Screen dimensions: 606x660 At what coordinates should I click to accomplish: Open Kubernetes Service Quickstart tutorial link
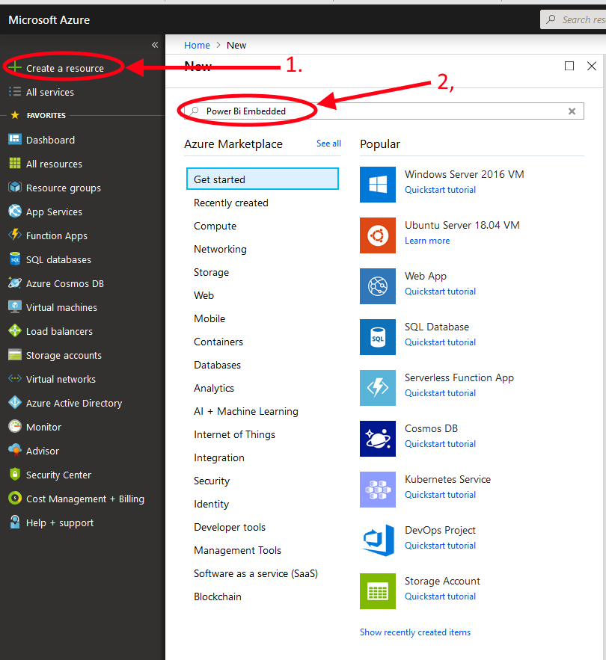(x=440, y=495)
